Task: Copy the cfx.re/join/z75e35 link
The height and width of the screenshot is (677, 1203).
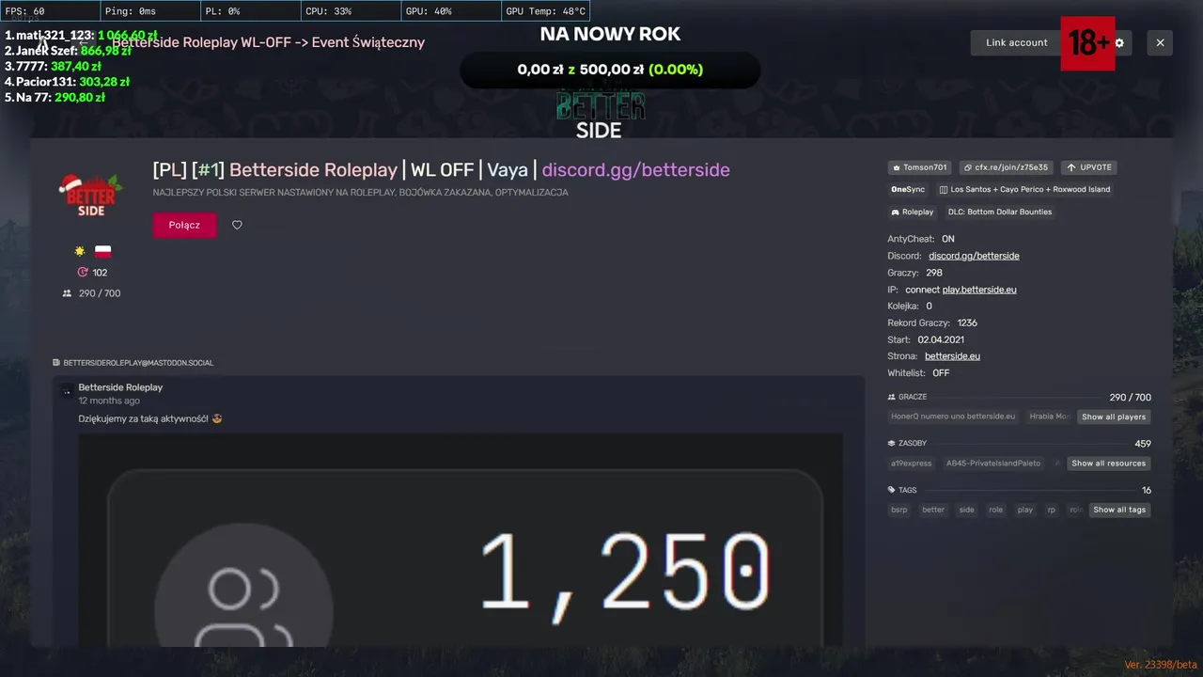Action: (1007, 167)
